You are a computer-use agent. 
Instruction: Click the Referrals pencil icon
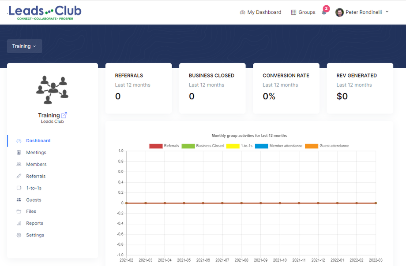click(19, 176)
